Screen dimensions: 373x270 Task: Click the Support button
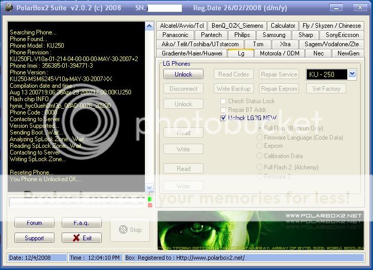[34, 238]
